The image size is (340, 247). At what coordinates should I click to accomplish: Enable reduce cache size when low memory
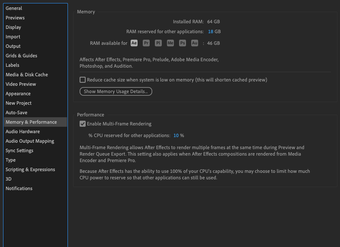83,80
